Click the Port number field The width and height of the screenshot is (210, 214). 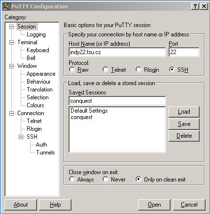point(184,52)
